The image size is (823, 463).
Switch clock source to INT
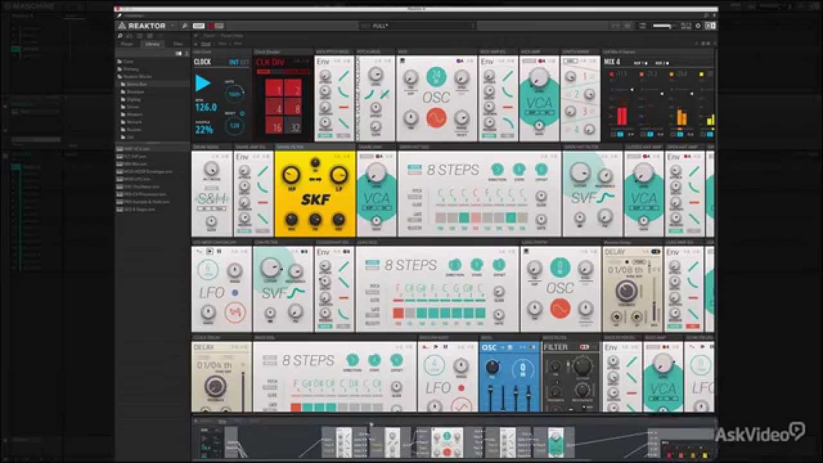pos(235,62)
